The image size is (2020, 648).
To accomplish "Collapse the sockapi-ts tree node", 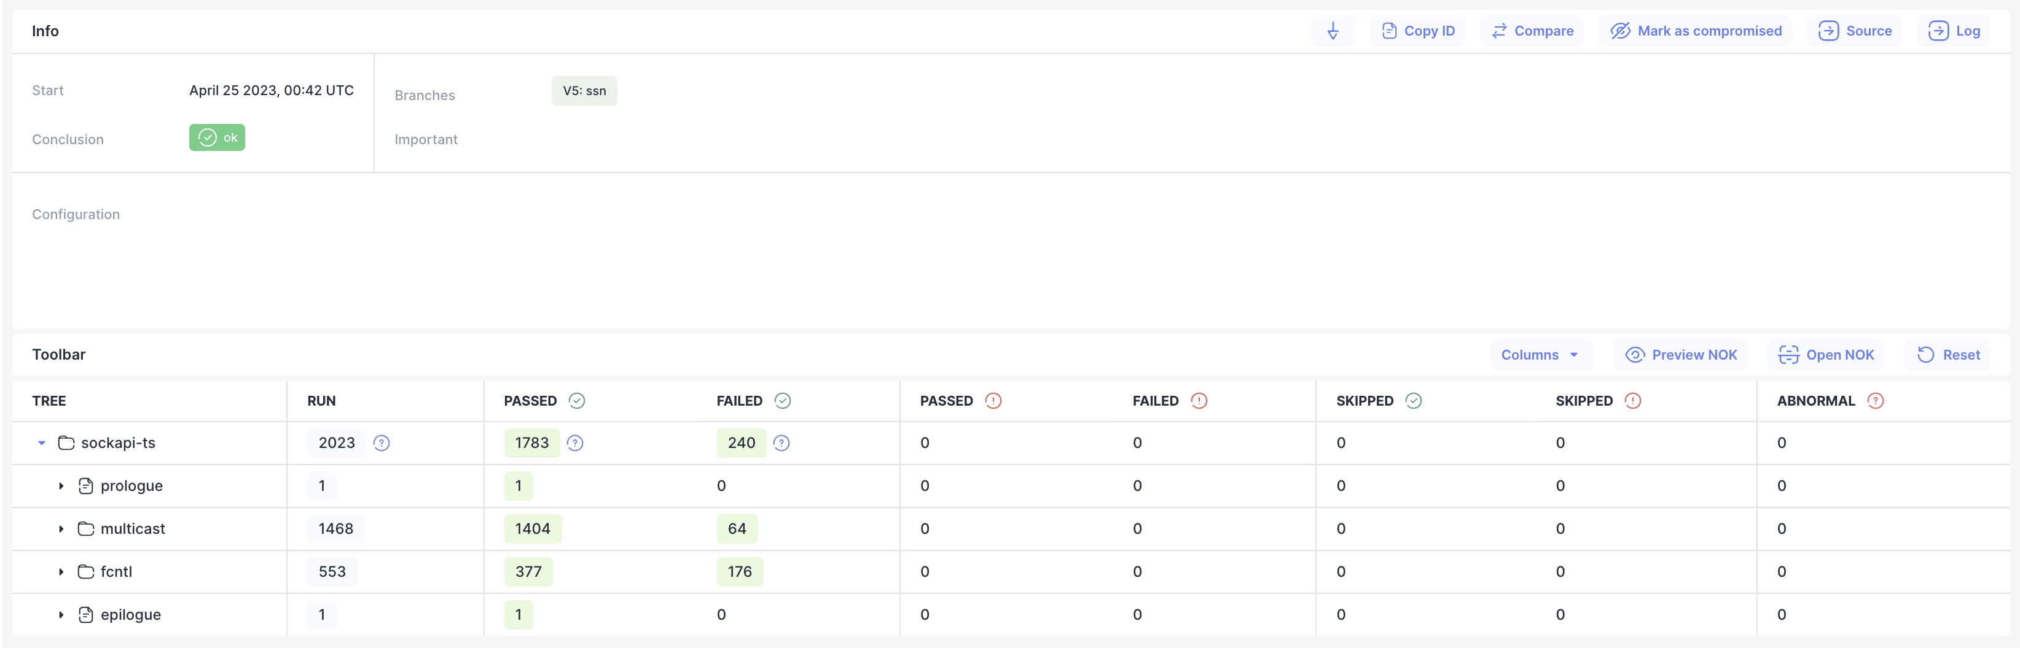I will pyautogui.click(x=42, y=442).
